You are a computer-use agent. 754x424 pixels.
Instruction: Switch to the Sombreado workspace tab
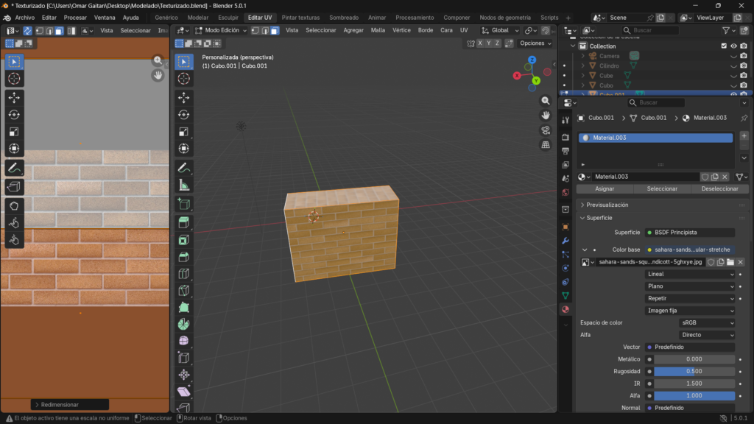(x=344, y=17)
